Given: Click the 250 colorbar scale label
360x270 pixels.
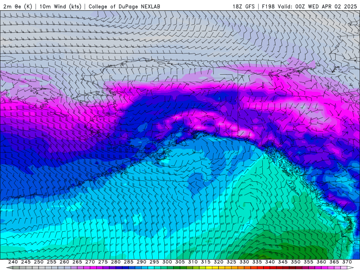Looking at the screenshot, I should (39, 262).
